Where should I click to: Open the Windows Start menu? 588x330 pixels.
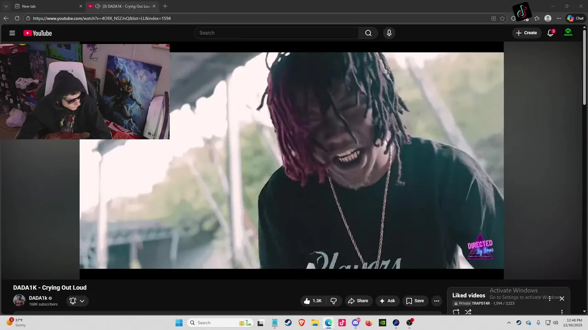point(179,323)
